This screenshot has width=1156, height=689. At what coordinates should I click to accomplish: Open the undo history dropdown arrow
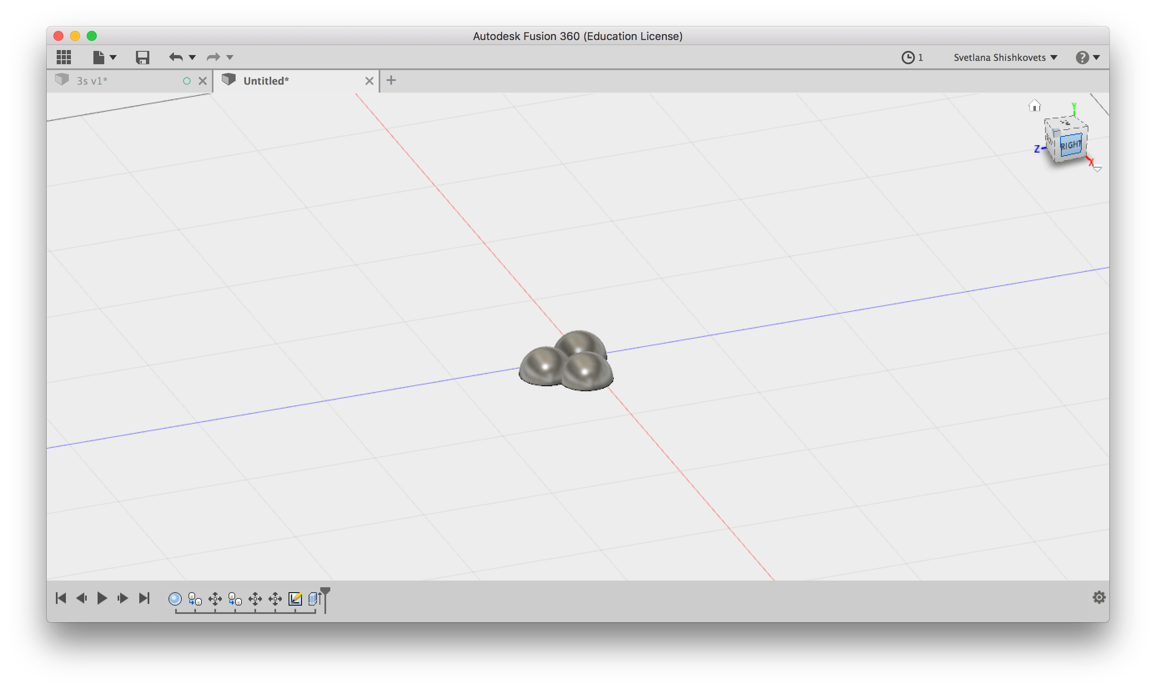coord(192,58)
